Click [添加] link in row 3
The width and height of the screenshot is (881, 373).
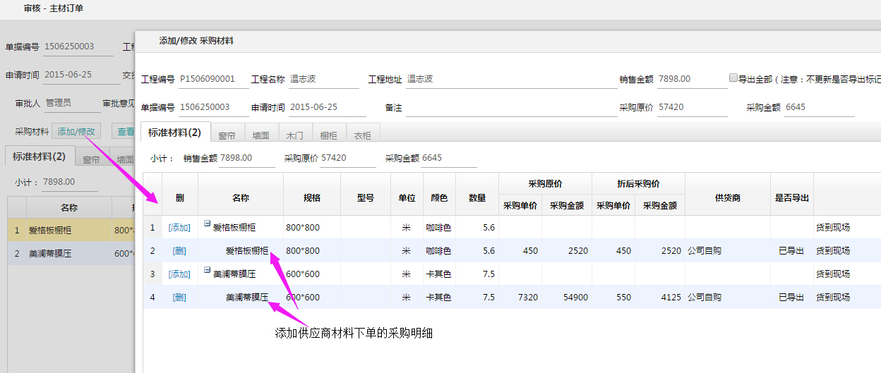click(x=179, y=274)
